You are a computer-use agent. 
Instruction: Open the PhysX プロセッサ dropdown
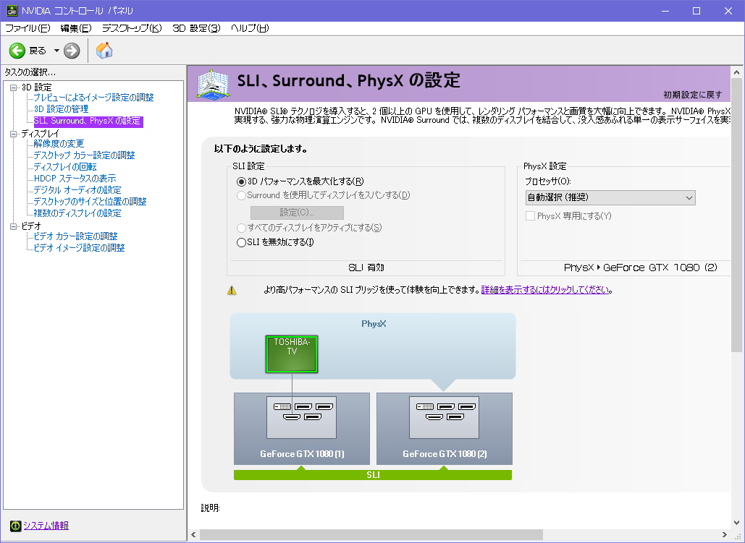pyautogui.click(x=610, y=197)
